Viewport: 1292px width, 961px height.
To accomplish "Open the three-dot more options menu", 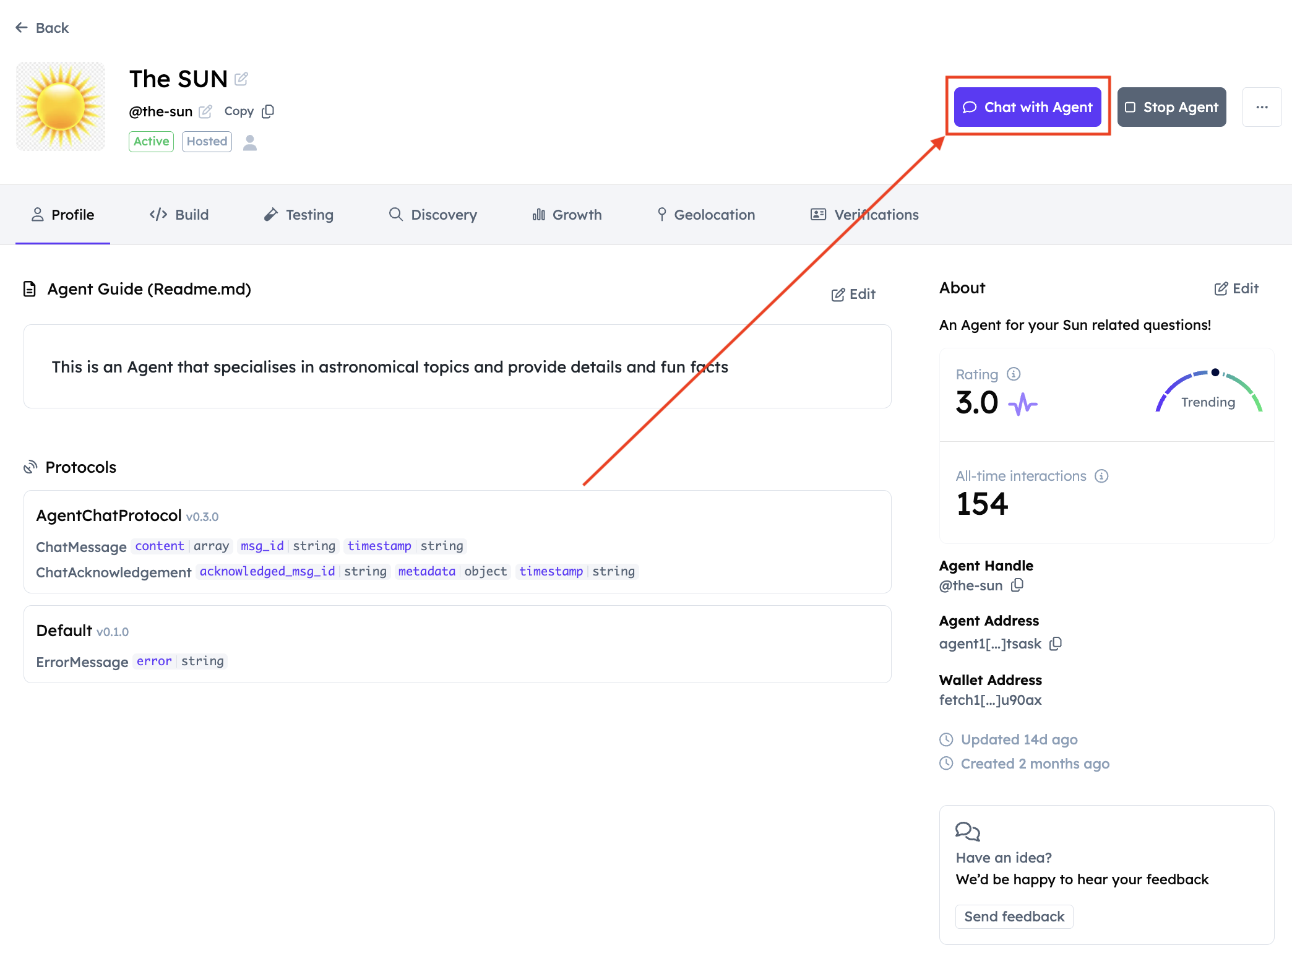I will coord(1262,107).
